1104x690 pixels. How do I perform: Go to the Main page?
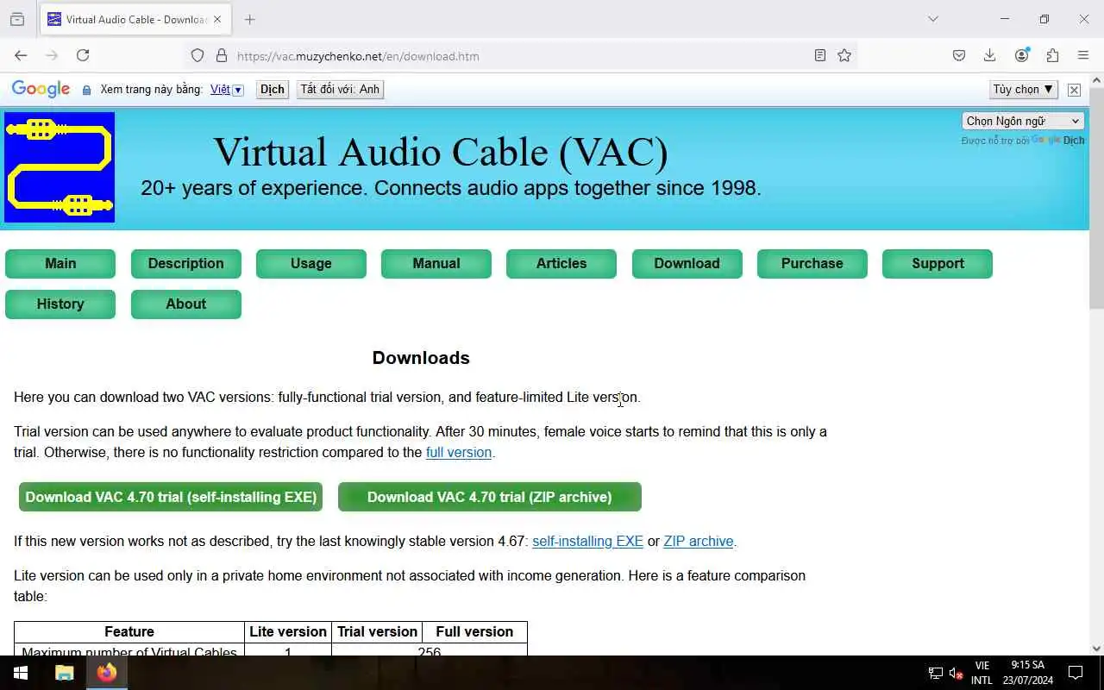(x=60, y=264)
